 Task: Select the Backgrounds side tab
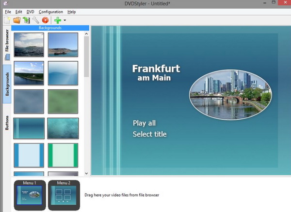point(7,83)
